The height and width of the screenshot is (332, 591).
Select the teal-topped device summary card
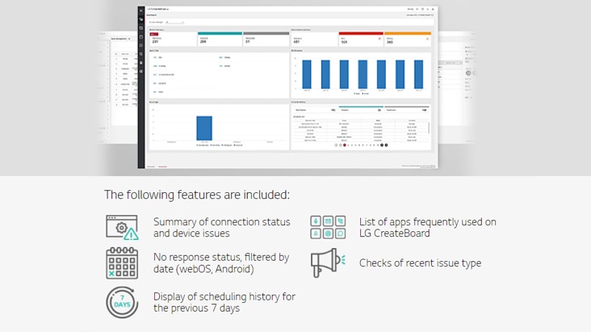pyautogui.click(x=220, y=38)
